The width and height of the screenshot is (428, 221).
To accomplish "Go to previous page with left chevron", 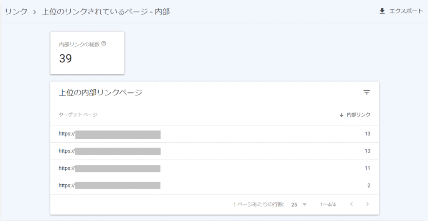I will click(352, 204).
